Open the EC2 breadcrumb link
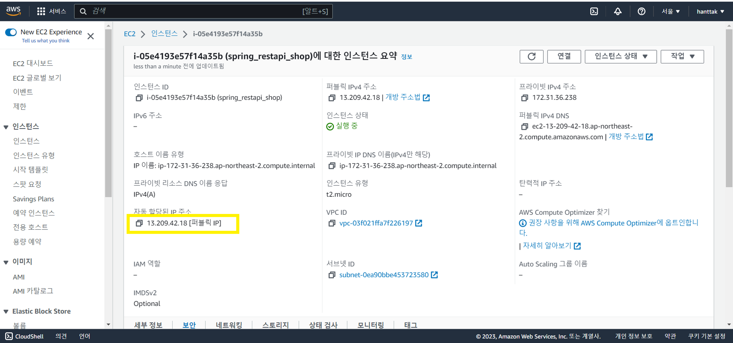The image size is (733, 343). tap(129, 34)
